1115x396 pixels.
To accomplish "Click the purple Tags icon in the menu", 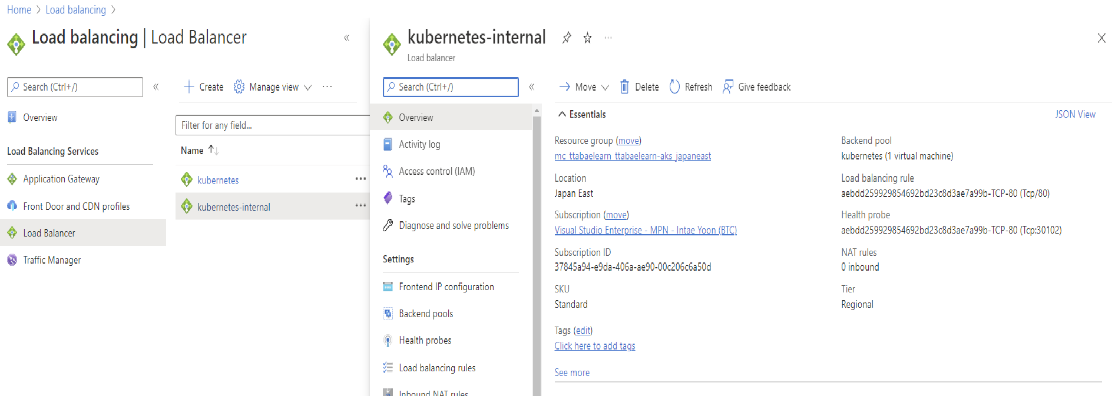I will click(x=388, y=198).
